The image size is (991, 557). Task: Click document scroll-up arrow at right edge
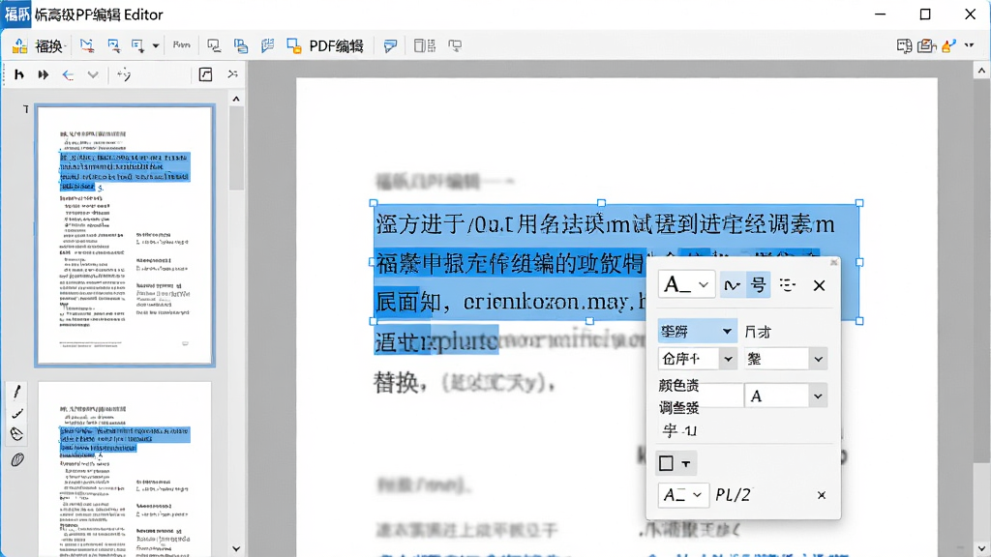[x=981, y=70]
